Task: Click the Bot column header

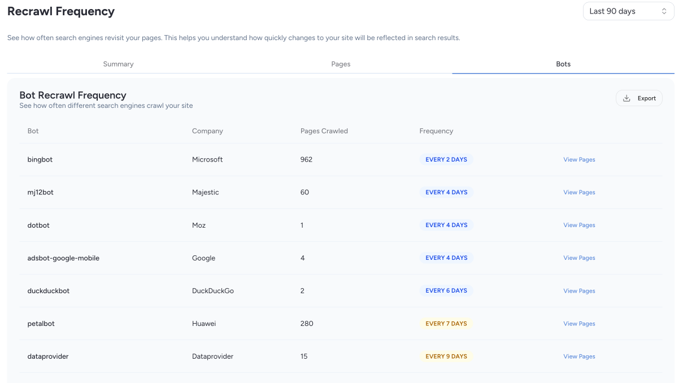Action: coord(33,131)
